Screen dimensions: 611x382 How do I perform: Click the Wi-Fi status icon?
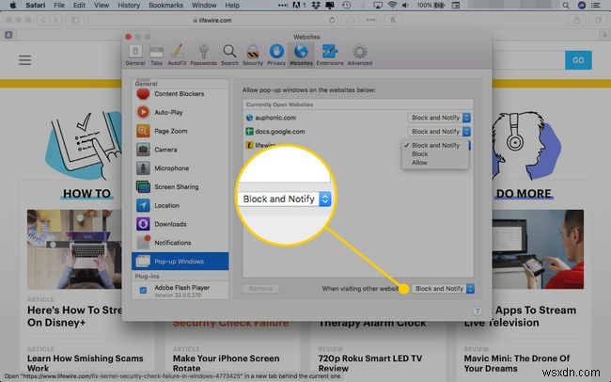[392, 6]
